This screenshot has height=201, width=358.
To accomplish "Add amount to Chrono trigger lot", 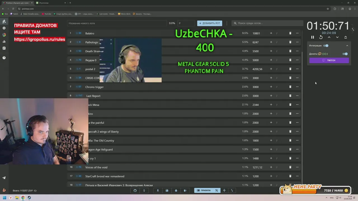I will (271, 87).
